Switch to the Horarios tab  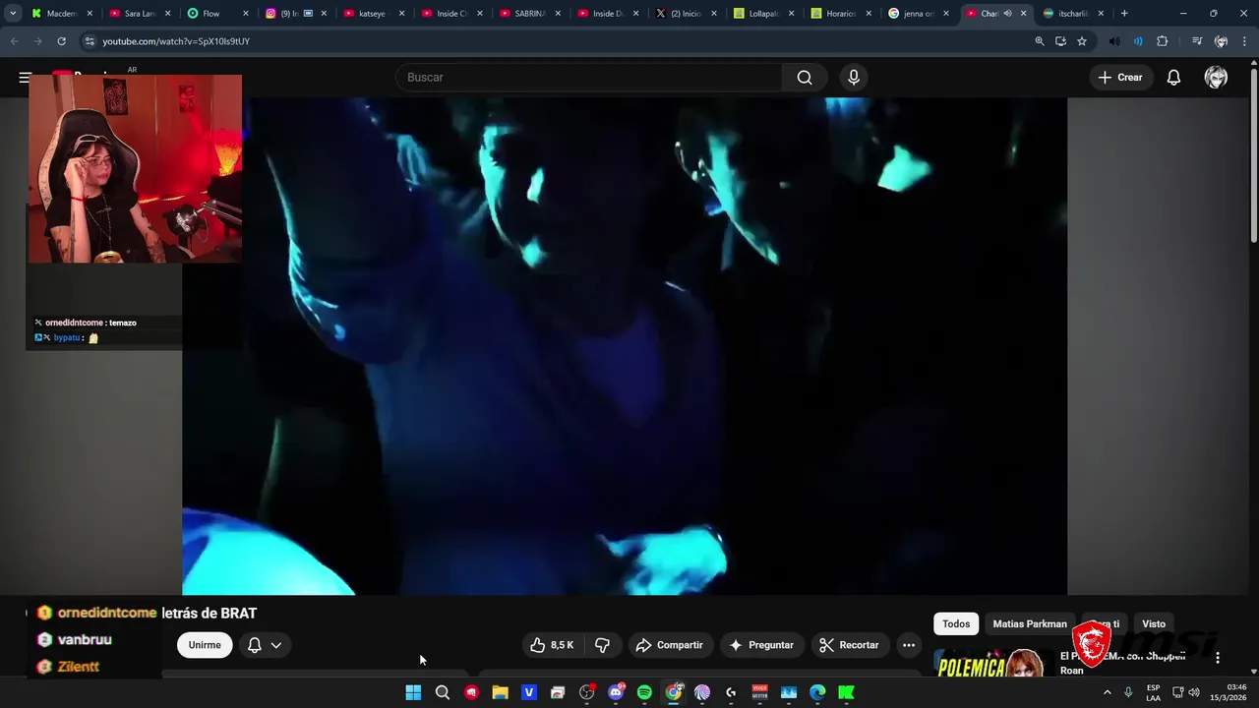click(x=841, y=14)
